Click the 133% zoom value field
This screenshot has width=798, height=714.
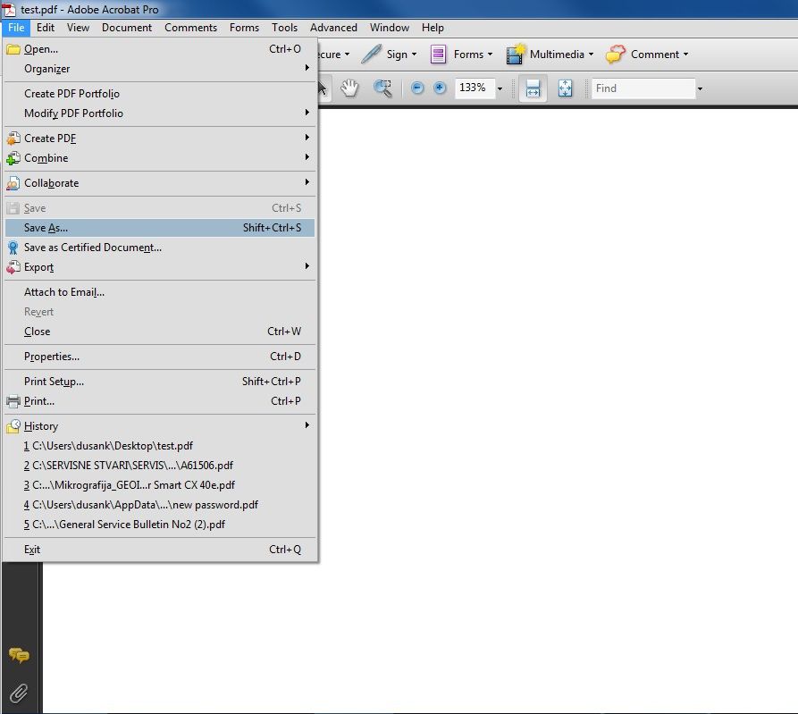click(x=475, y=88)
